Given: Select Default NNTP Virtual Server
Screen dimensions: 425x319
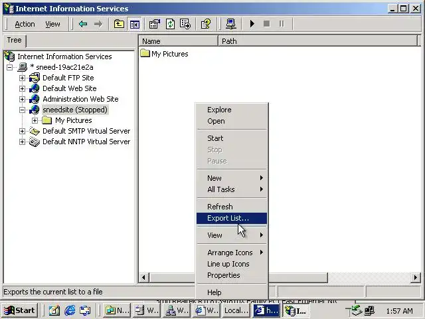Looking at the screenshot, I should (86, 142).
